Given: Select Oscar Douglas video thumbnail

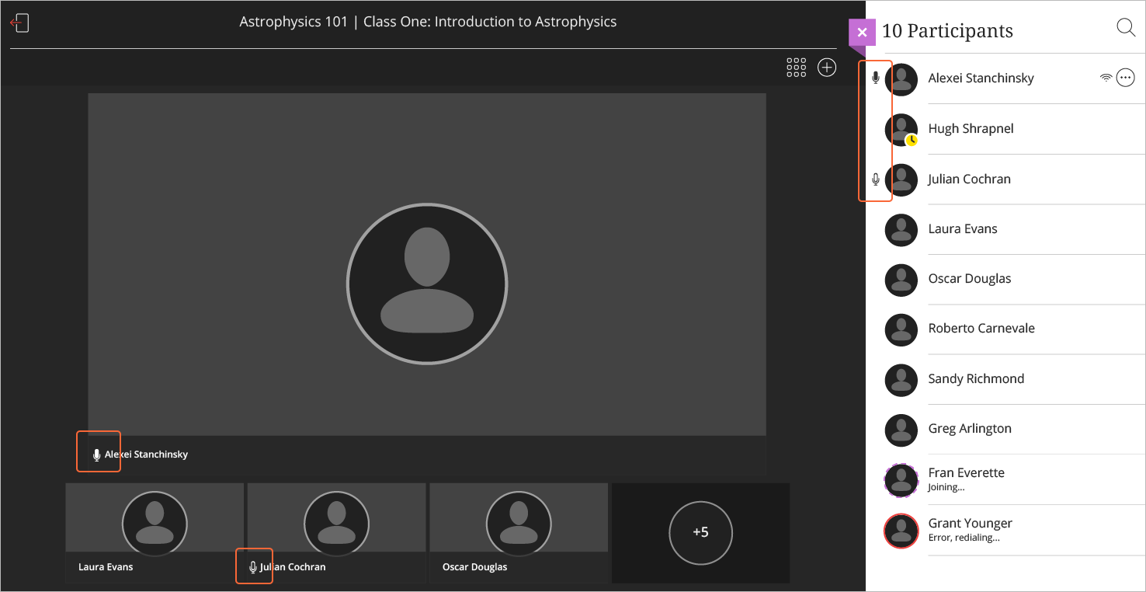Looking at the screenshot, I should pos(518,522).
